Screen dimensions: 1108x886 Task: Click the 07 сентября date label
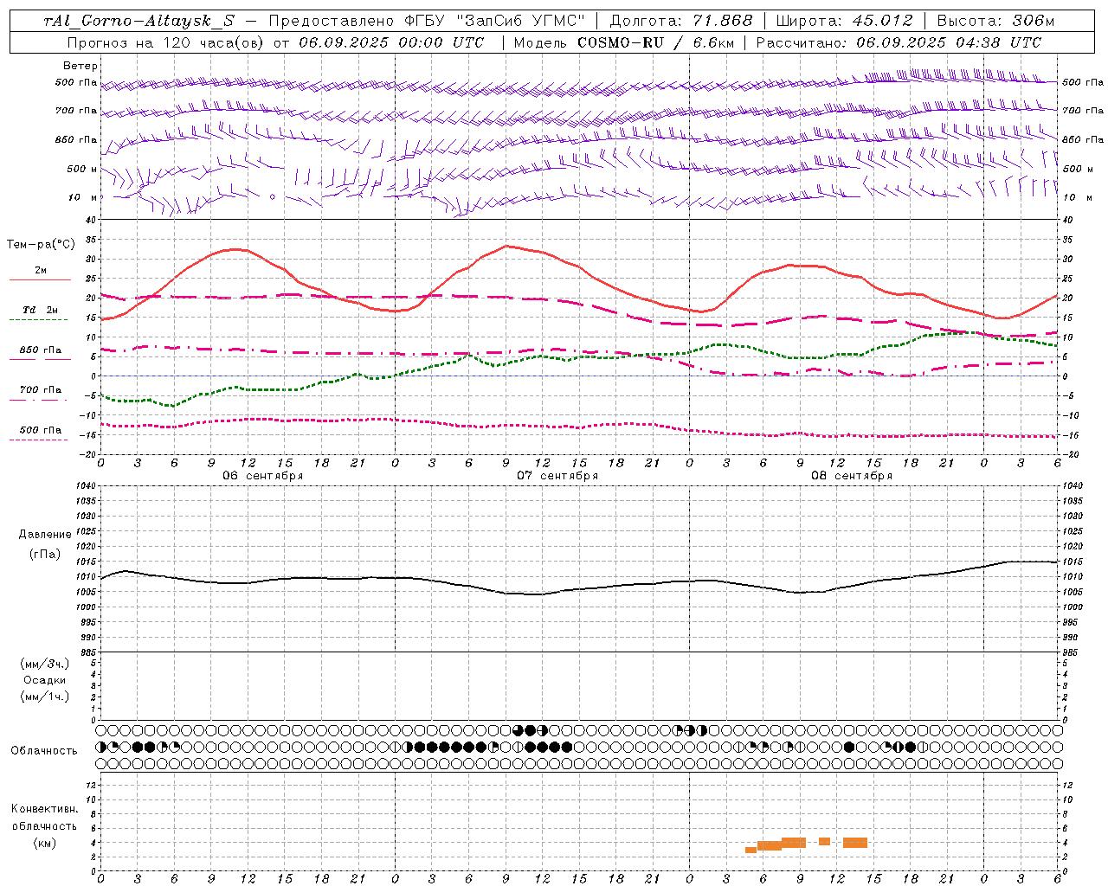click(557, 476)
